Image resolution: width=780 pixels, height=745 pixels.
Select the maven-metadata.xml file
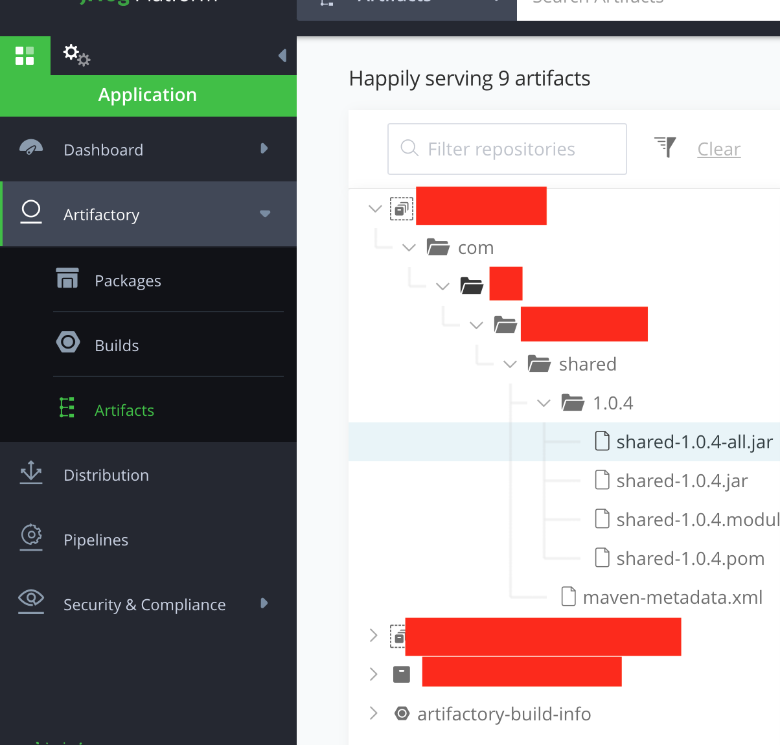[x=672, y=597]
